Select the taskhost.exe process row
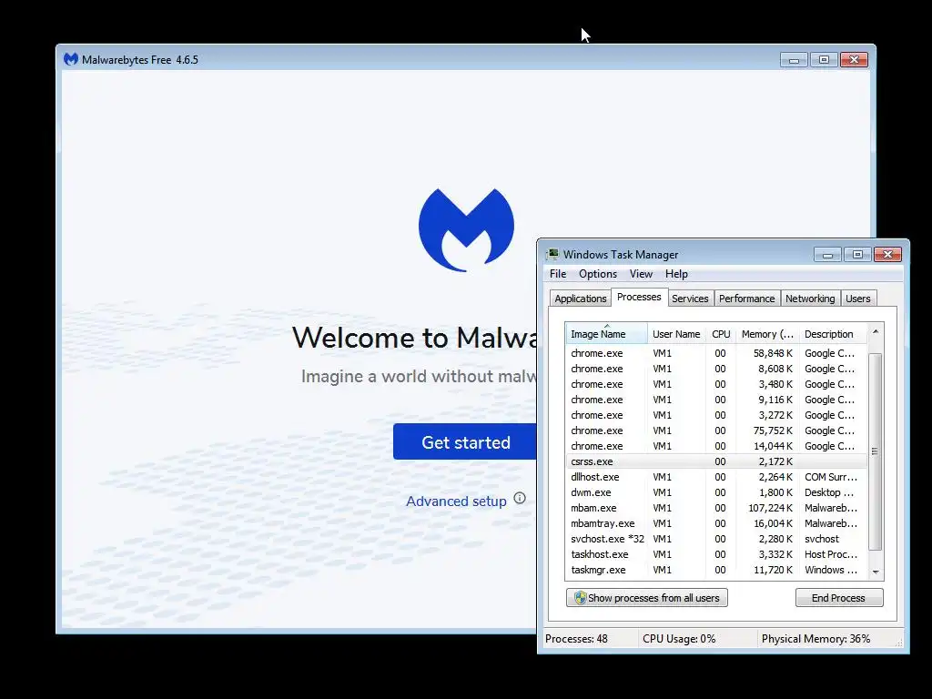 (x=715, y=554)
